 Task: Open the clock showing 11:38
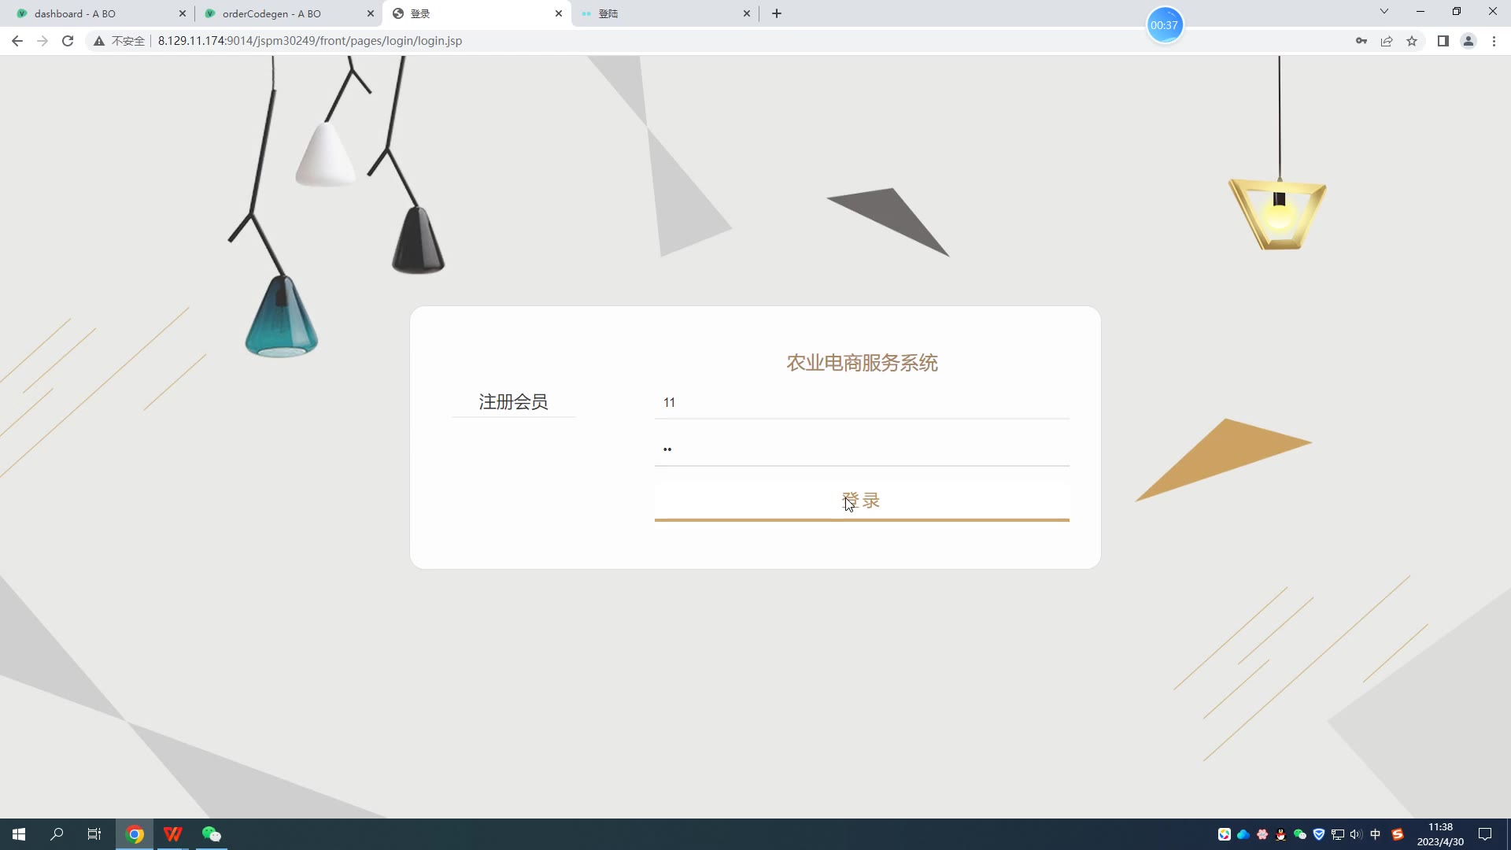point(1440,834)
